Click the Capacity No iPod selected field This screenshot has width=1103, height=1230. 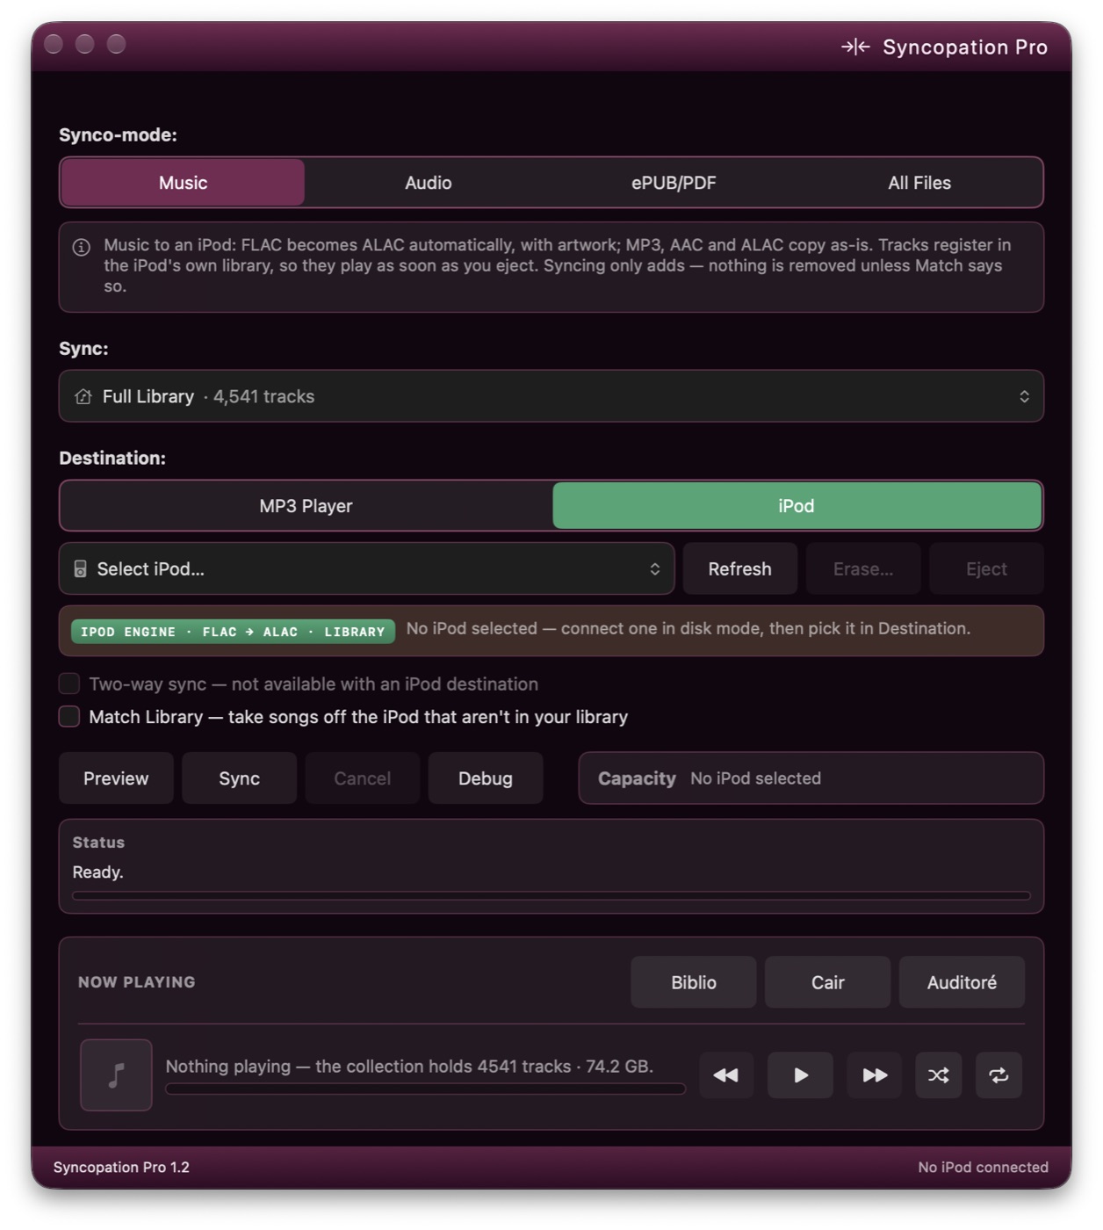pyautogui.click(x=811, y=778)
